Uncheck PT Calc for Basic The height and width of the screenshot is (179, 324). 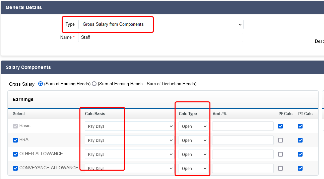click(x=300, y=126)
